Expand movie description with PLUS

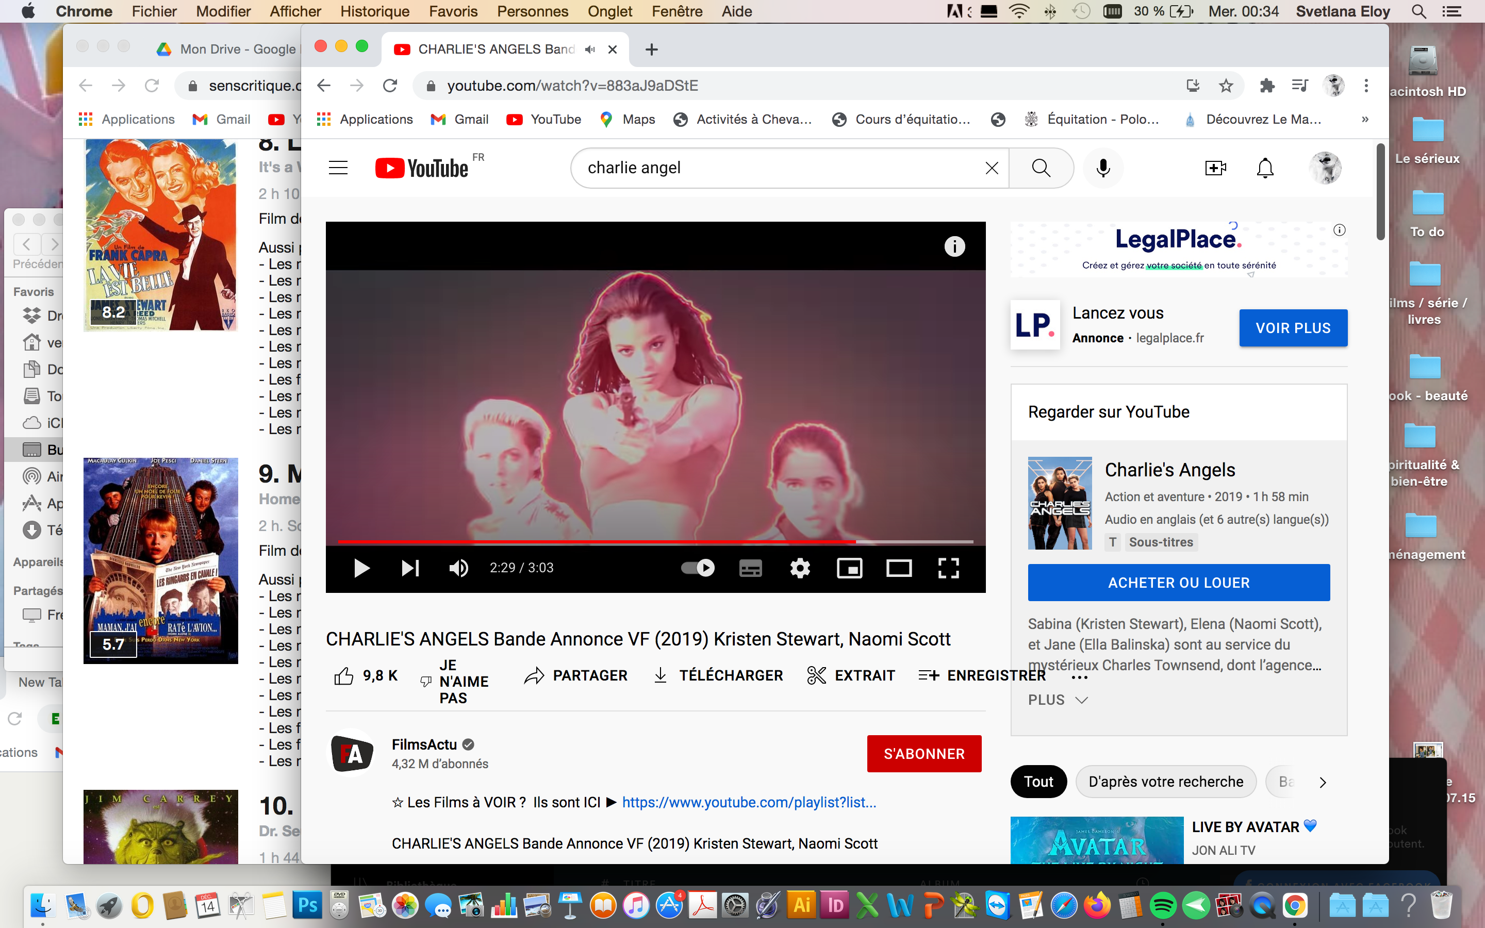1058,700
